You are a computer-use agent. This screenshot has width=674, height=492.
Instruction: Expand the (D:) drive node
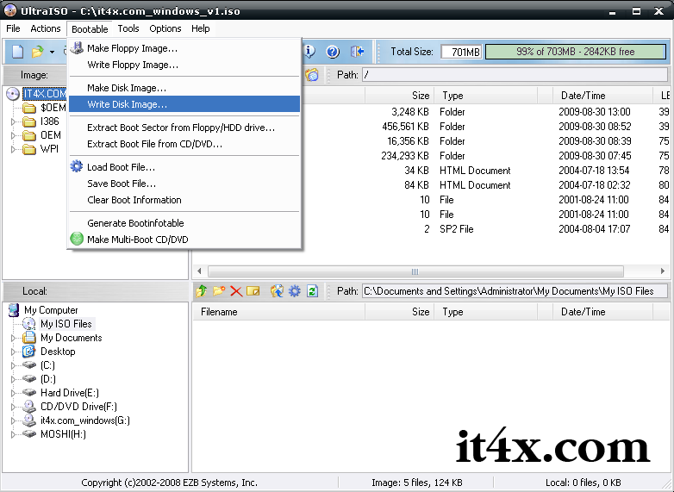click(x=13, y=379)
